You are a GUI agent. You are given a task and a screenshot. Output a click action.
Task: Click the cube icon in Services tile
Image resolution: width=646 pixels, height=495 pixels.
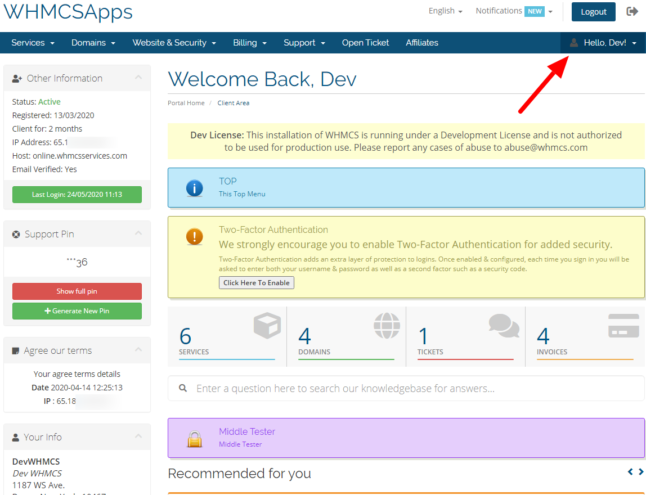point(267,325)
